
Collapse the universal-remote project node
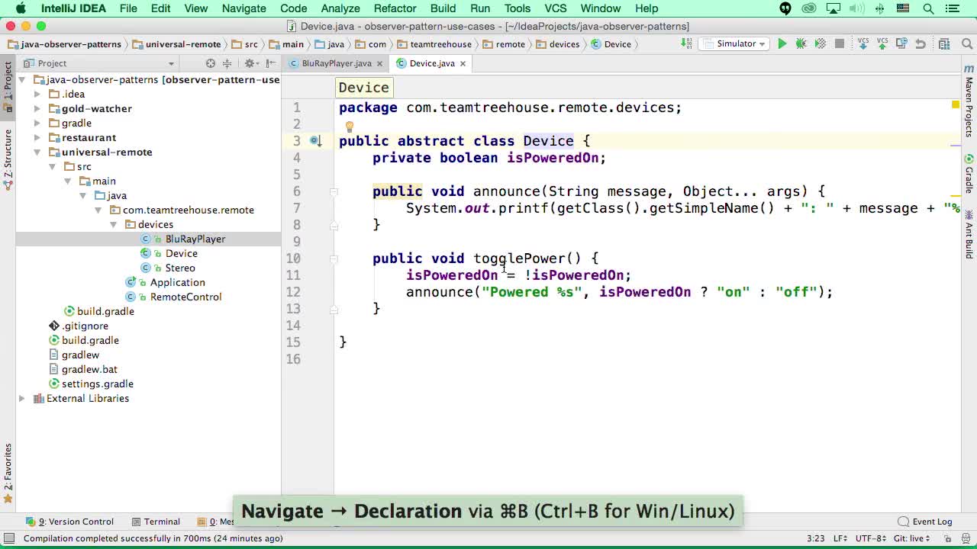36,152
